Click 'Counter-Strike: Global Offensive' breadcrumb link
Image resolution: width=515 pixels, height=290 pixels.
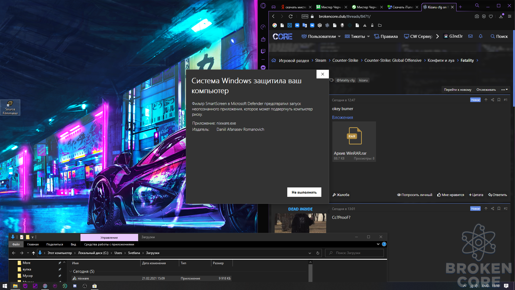(393, 60)
